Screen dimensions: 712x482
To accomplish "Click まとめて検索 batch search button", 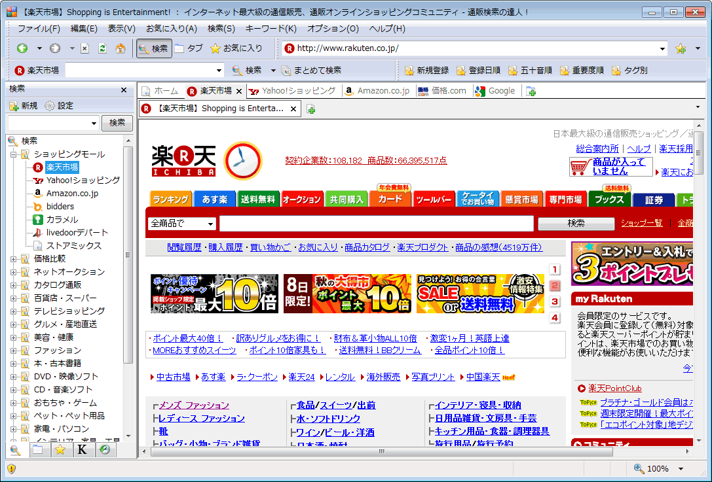I will coord(311,70).
